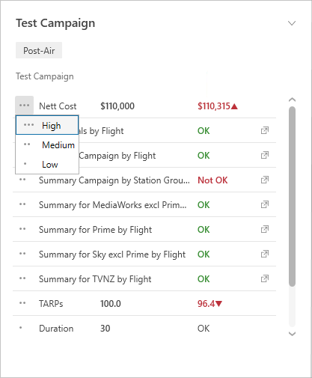Select Medium priority from menu
The height and width of the screenshot is (378, 312).
tap(47, 144)
